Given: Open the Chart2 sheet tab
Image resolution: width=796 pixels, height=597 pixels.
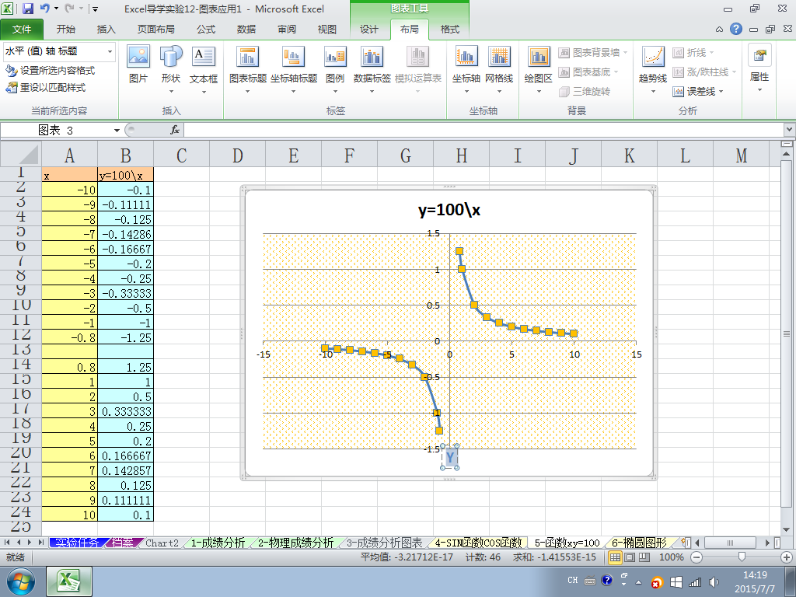Looking at the screenshot, I should tap(162, 543).
